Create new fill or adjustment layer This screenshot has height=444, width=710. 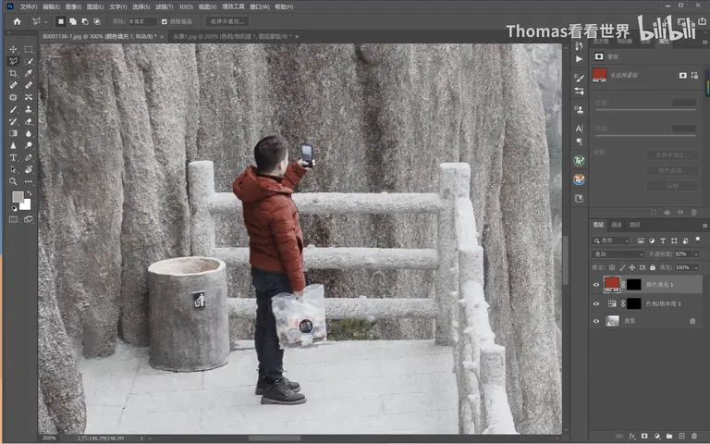657,436
